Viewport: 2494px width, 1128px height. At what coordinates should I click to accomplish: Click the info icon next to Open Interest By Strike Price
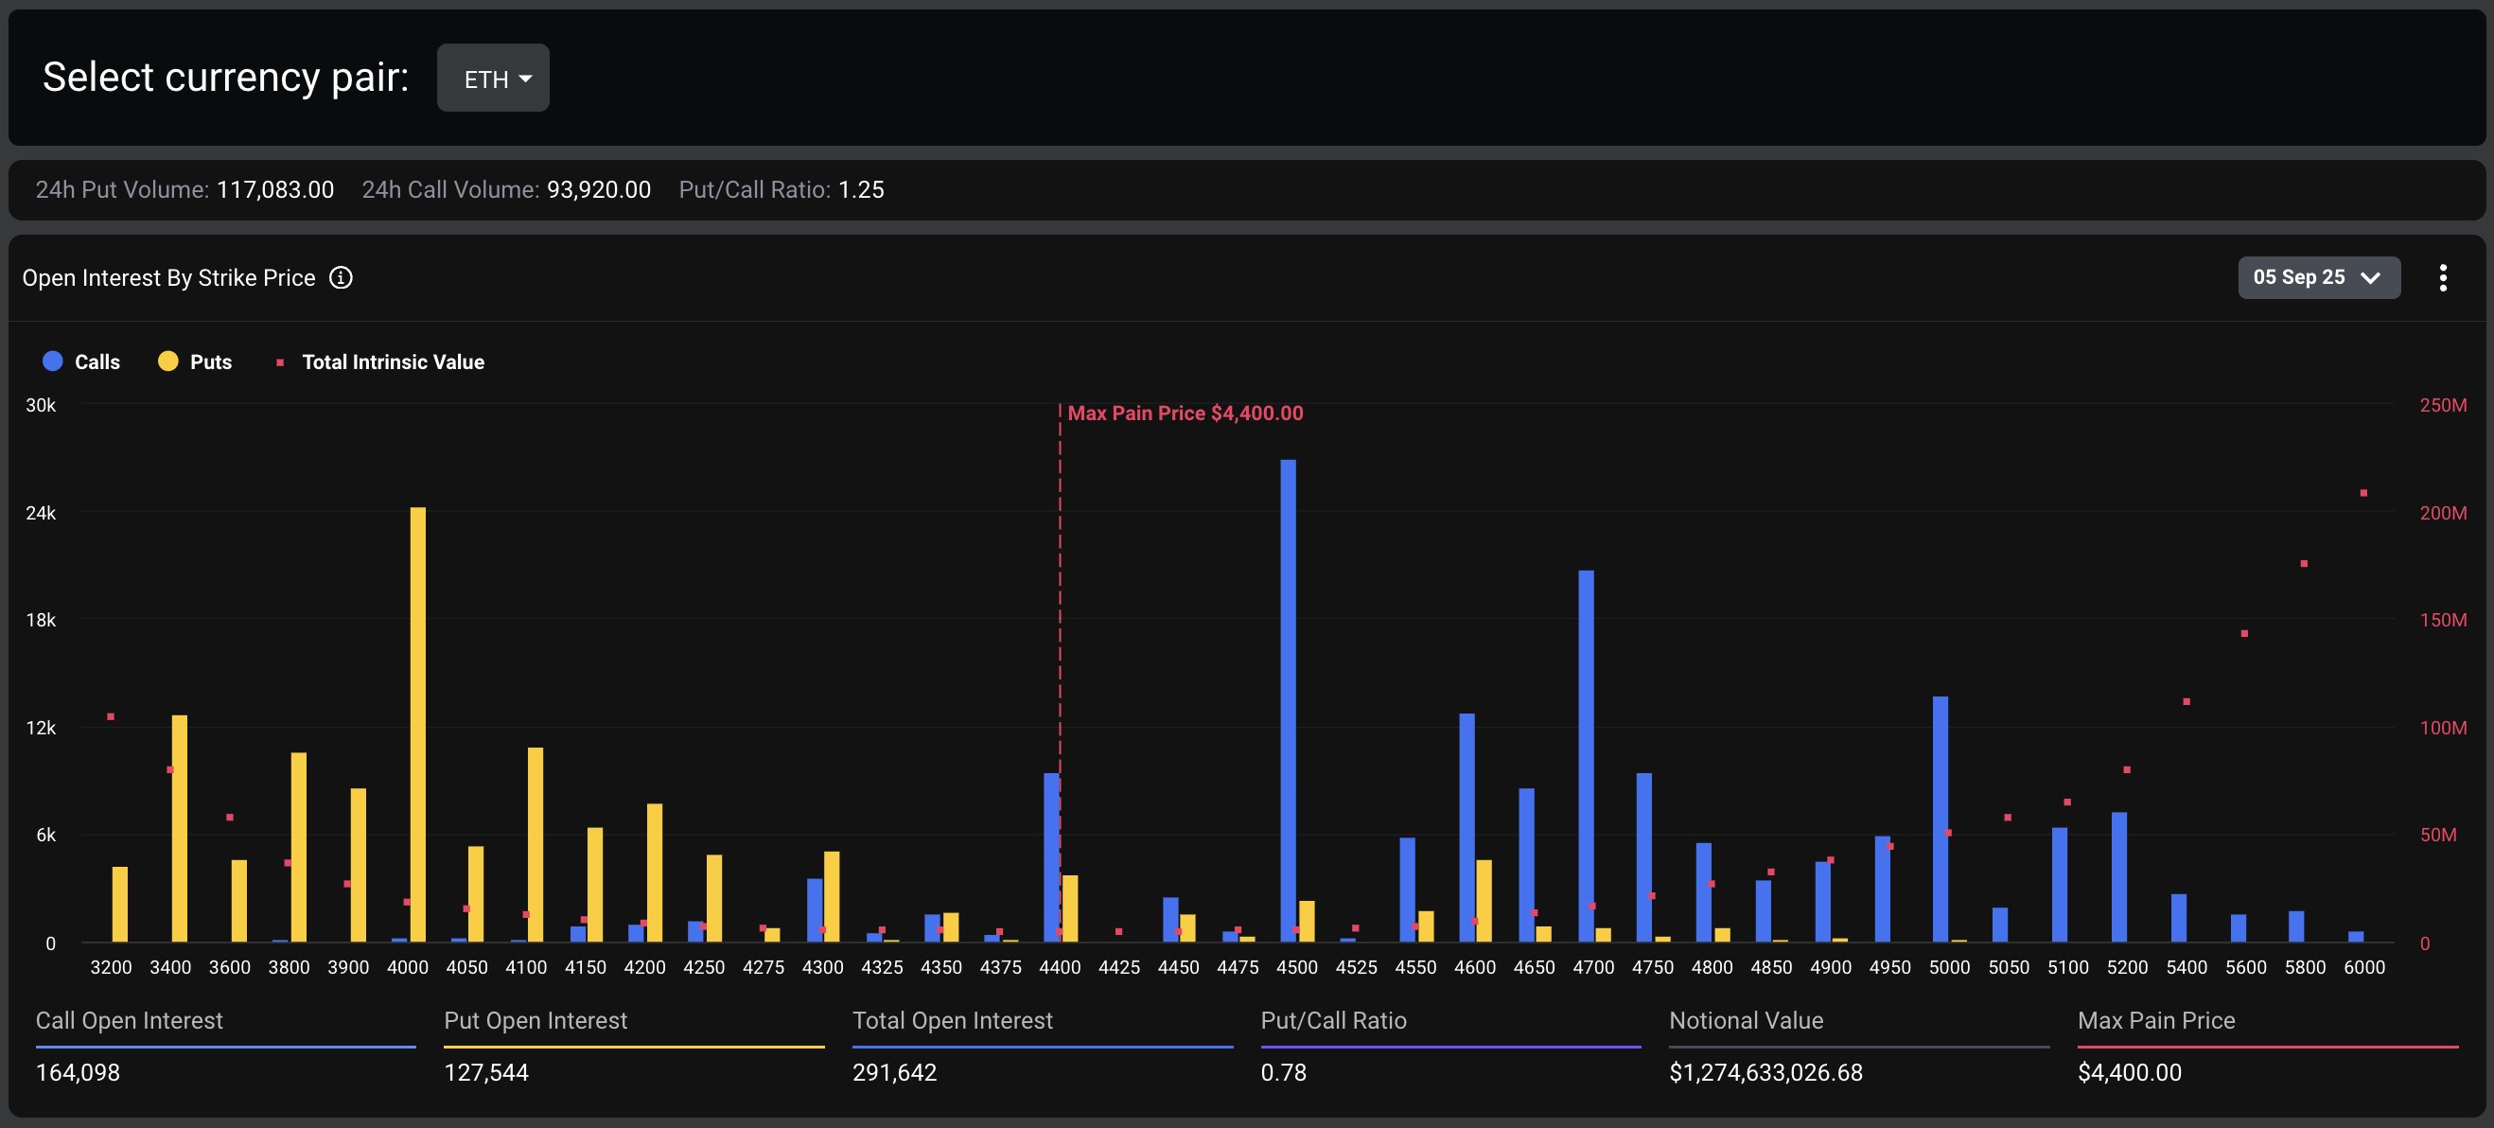(341, 278)
